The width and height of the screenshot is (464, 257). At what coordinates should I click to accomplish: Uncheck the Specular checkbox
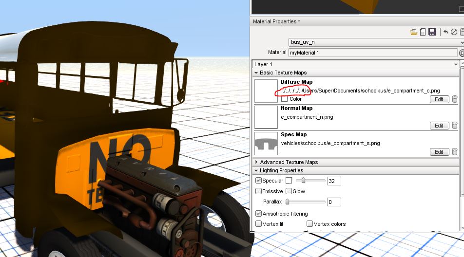(259, 181)
